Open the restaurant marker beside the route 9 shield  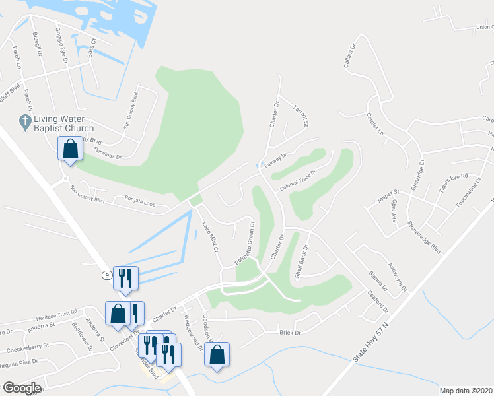point(125,280)
